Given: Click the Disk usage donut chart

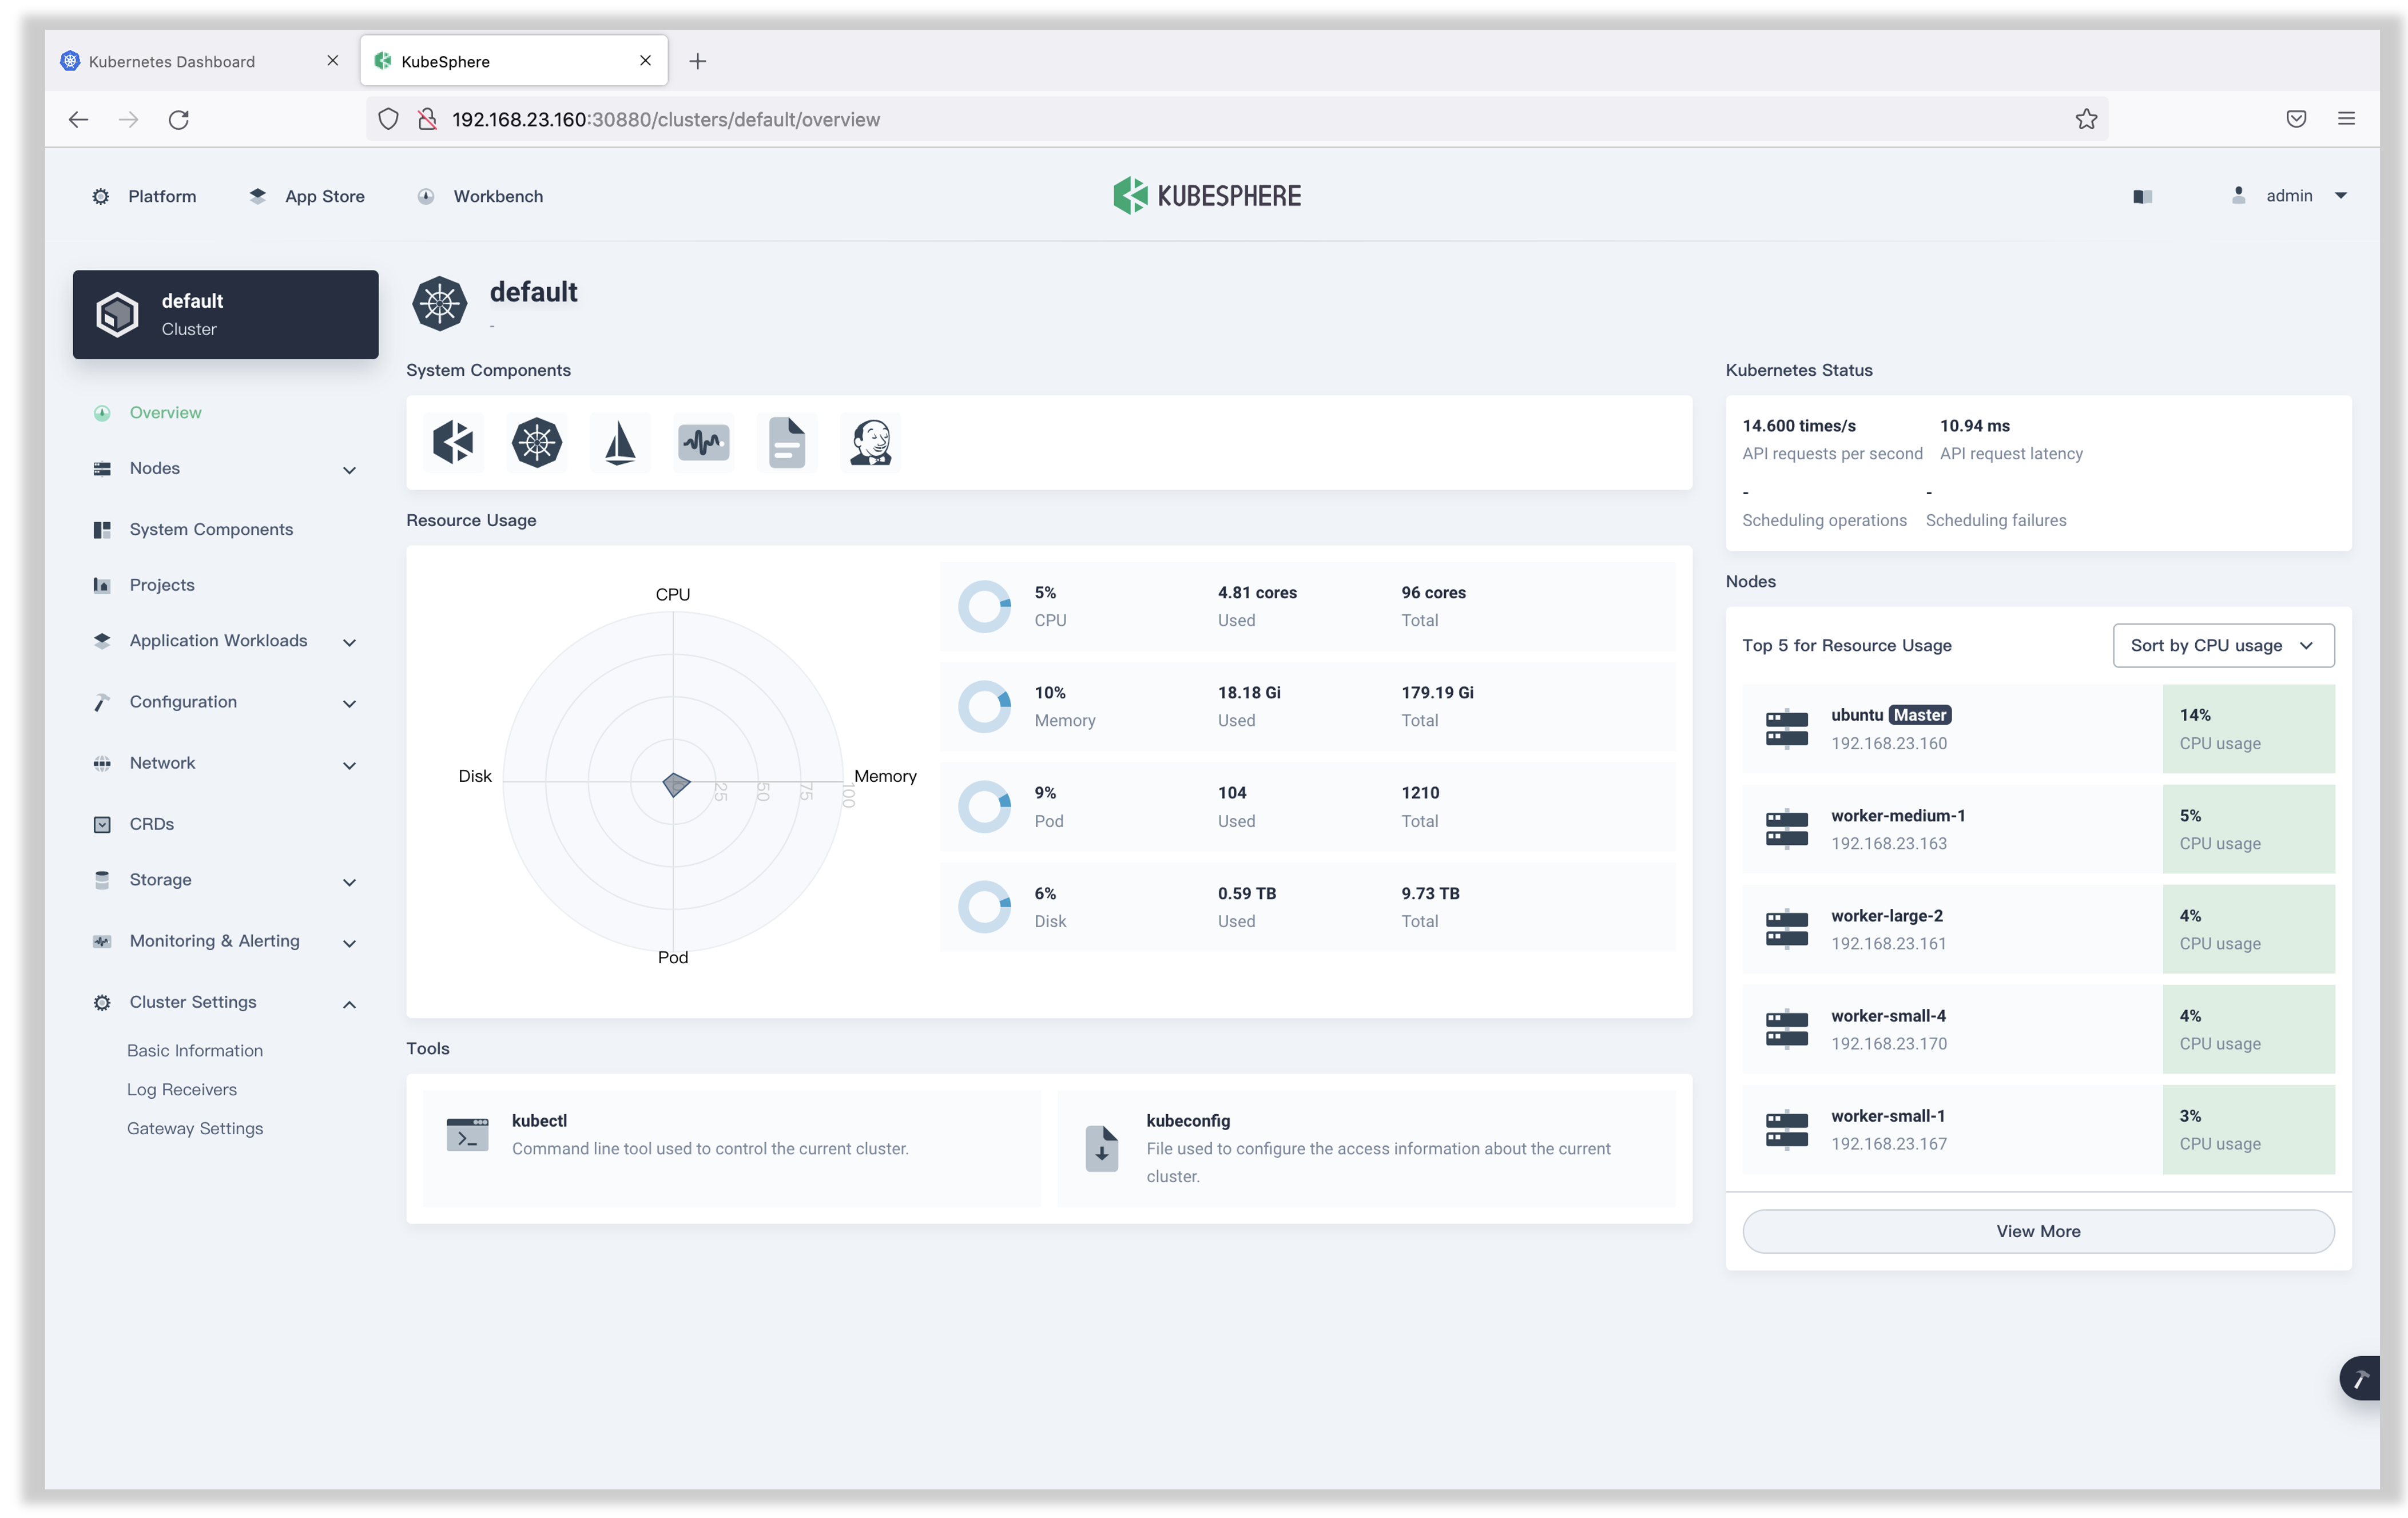Looking at the screenshot, I should pyautogui.click(x=985, y=907).
